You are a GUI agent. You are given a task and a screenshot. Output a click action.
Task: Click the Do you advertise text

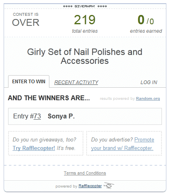point(112,139)
